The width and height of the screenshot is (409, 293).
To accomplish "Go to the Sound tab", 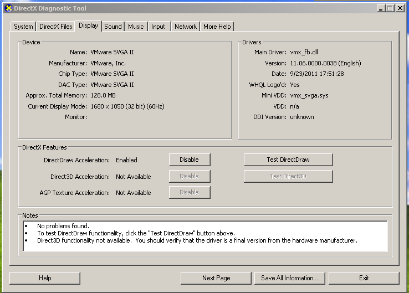I will [113, 27].
